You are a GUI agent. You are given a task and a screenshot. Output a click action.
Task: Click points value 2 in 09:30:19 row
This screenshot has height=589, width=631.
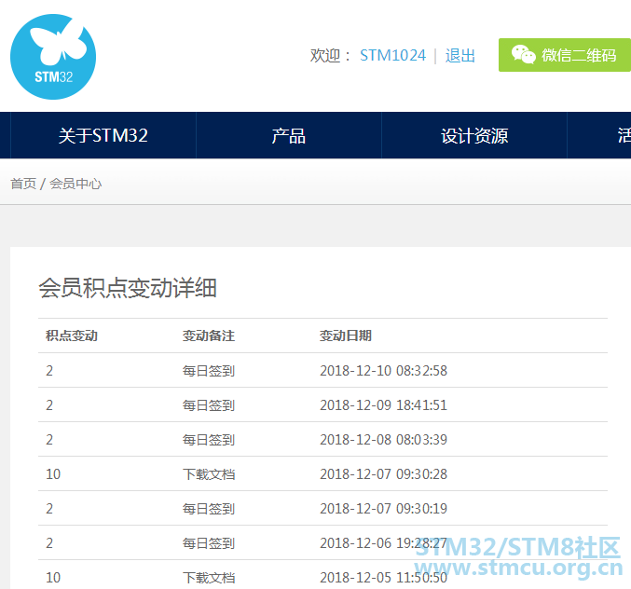point(49,509)
